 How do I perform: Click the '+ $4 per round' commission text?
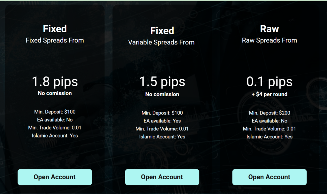pyautogui.click(x=269, y=94)
